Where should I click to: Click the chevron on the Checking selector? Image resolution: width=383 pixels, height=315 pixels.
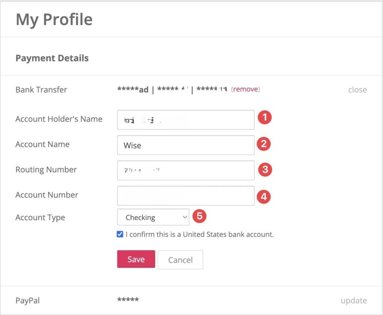tap(184, 217)
